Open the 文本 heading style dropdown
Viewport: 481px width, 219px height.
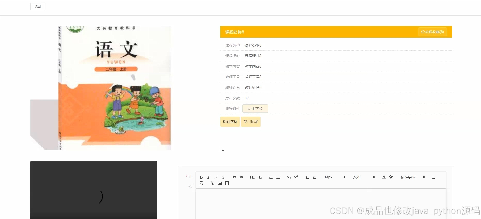pos(364,177)
